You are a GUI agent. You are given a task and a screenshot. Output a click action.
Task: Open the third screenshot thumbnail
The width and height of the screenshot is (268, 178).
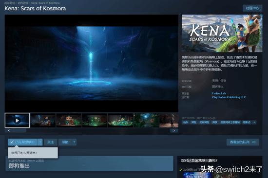[69, 120]
